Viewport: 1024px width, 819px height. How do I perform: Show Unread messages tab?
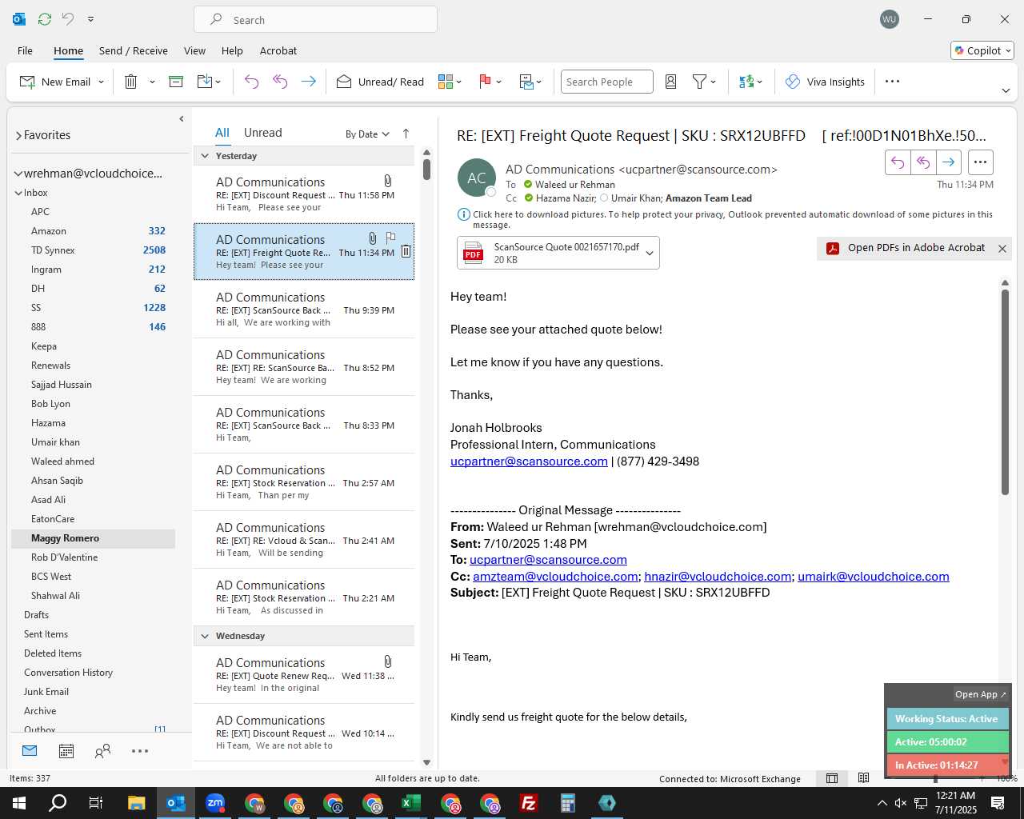point(262,133)
